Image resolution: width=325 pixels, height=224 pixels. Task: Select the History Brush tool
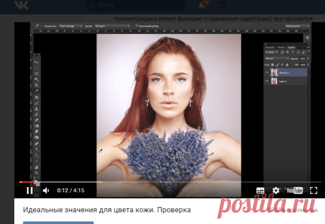pyautogui.click(x=36, y=114)
